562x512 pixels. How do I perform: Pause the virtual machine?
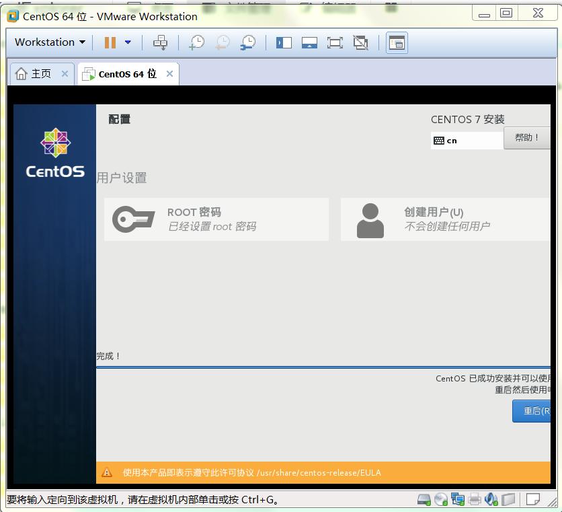click(110, 42)
